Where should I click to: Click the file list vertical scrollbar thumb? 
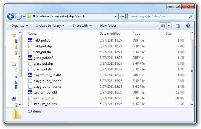pyautogui.click(x=192, y=71)
